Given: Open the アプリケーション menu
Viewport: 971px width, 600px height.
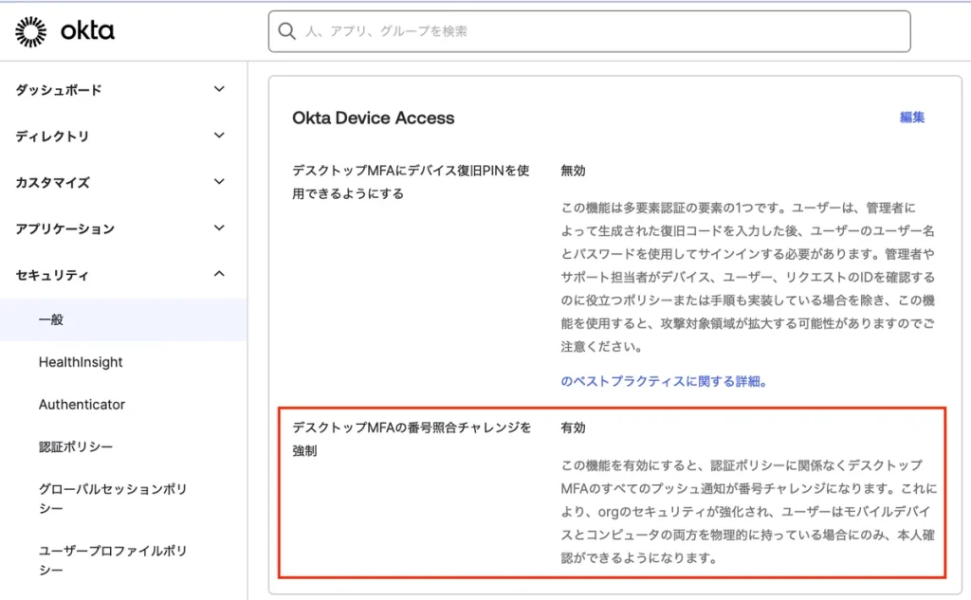Looking at the screenshot, I should point(64,228).
